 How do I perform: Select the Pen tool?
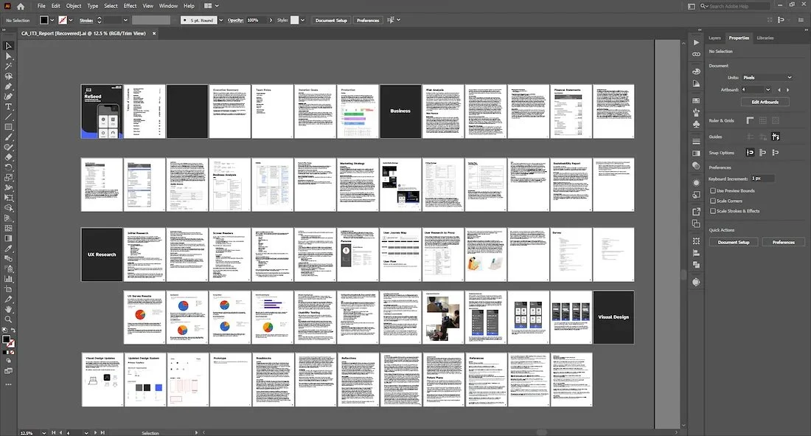[x=8, y=86]
